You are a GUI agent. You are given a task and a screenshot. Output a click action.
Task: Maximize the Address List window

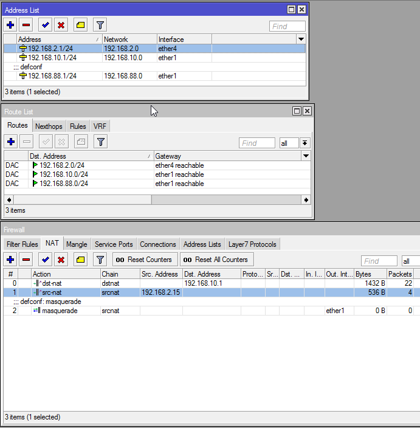click(292, 10)
